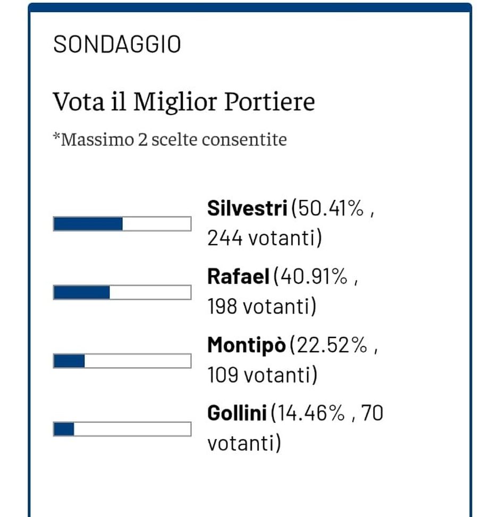500x517 pixels.
Task: Click the Gollini vote bar
Action: point(122,428)
